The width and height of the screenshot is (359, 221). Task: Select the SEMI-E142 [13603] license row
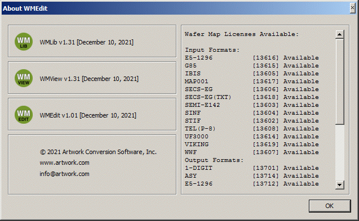click(252, 105)
